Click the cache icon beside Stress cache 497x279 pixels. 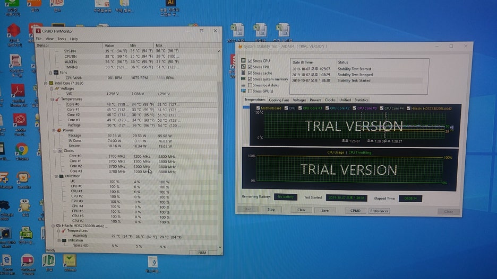243,73
